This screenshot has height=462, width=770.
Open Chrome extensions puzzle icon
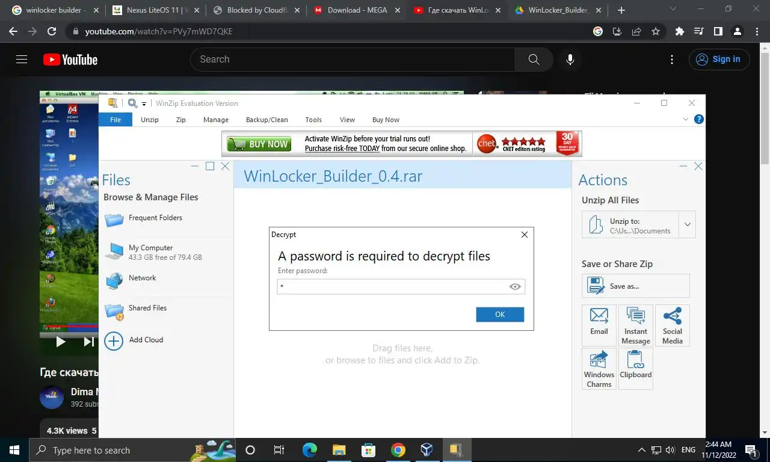[680, 31]
